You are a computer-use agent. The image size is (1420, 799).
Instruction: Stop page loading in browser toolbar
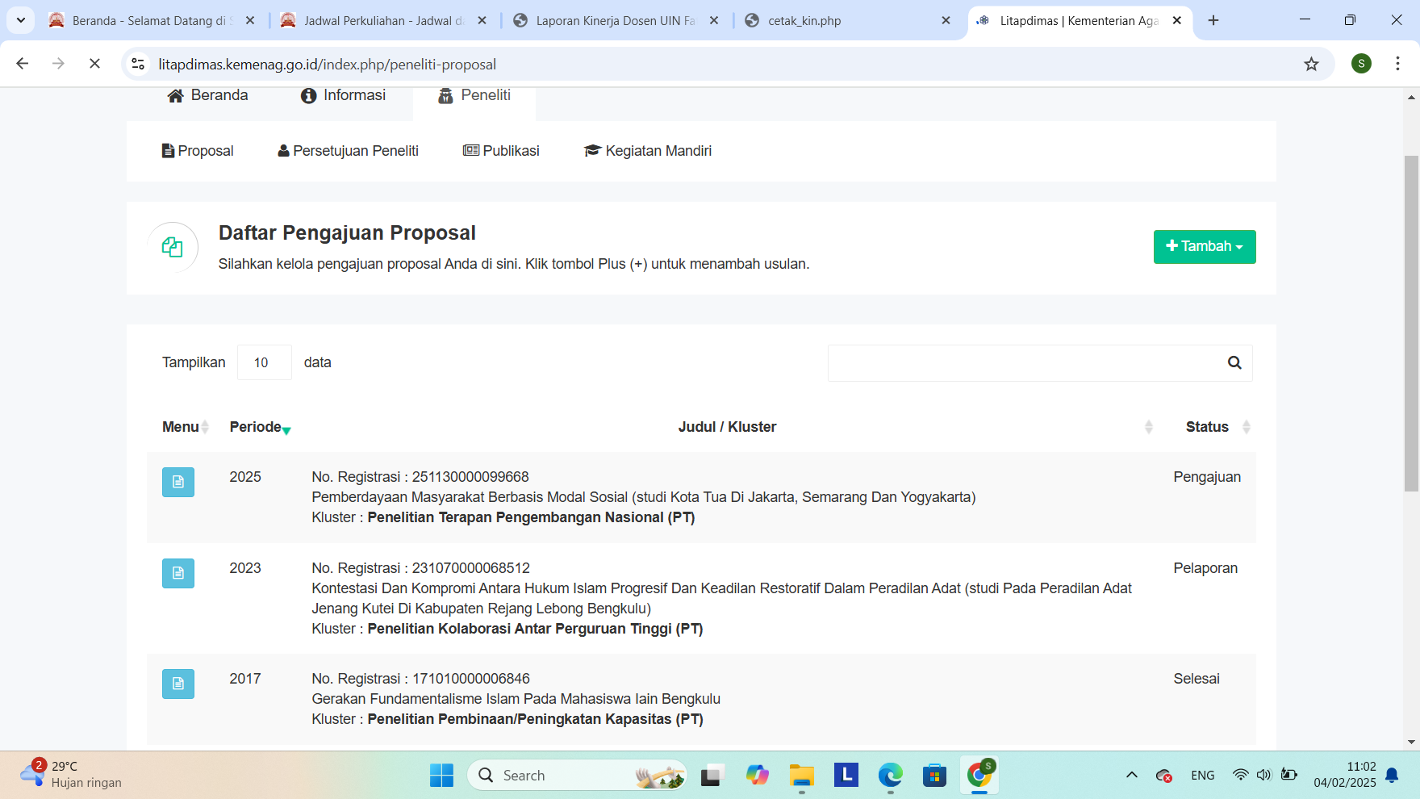[94, 64]
